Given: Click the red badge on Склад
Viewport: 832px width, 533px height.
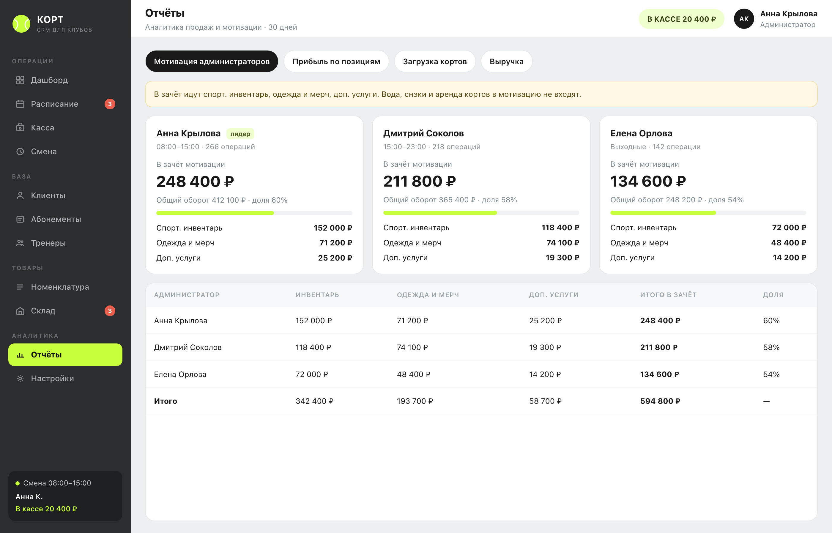Looking at the screenshot, I should 110,311.
